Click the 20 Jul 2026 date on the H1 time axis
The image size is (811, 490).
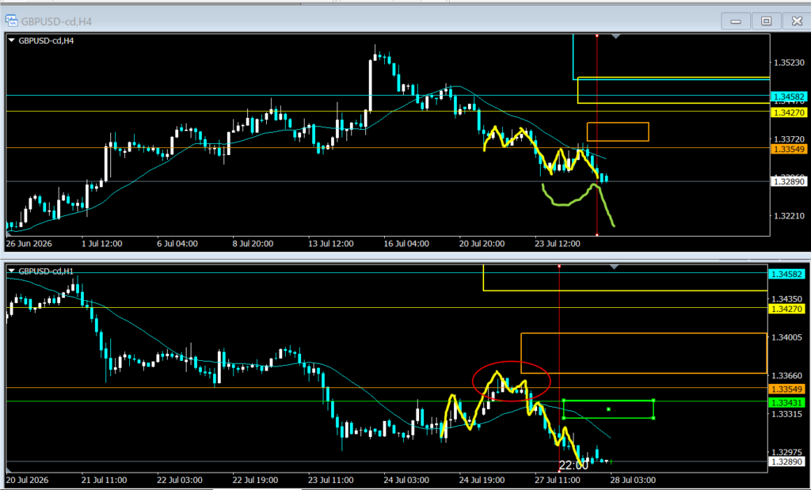tap(28, 481)
